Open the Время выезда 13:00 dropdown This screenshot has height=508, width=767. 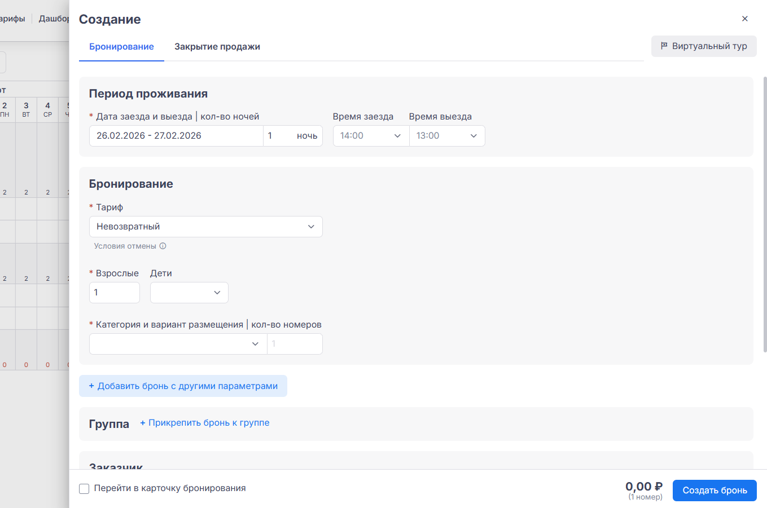[x=446, y=136]
